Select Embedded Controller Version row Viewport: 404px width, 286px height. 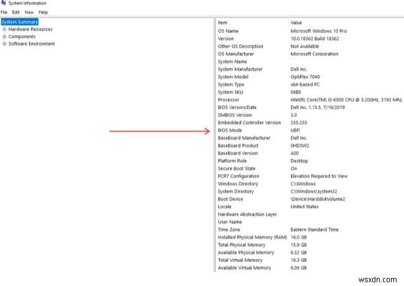pos(249,122)
